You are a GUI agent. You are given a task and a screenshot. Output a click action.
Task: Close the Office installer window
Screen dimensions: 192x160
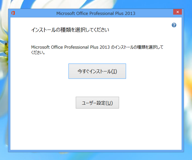[x=178, y=12]
